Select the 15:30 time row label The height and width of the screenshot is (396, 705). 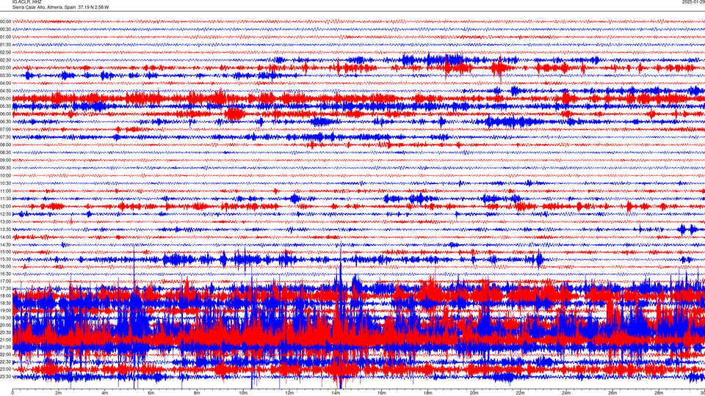tap(5, 259)
